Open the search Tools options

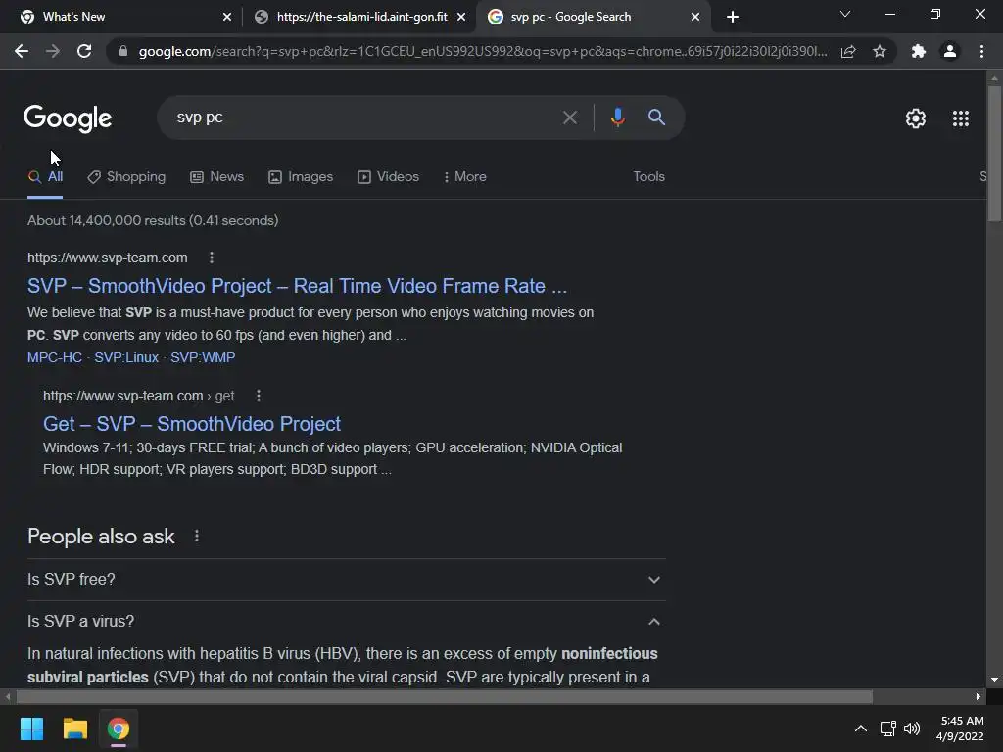[x=648, y=177]
